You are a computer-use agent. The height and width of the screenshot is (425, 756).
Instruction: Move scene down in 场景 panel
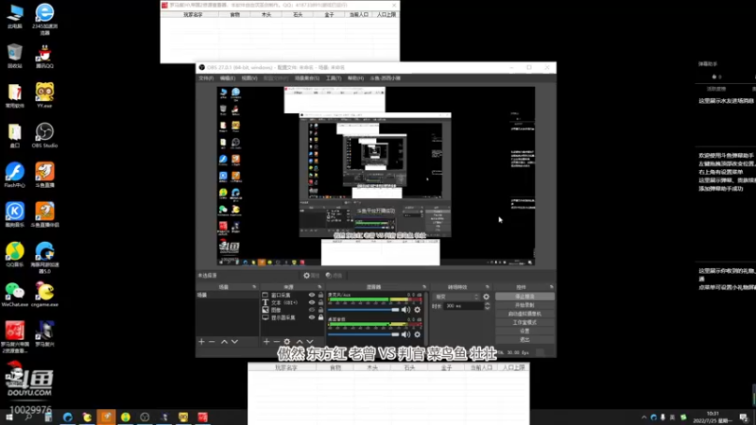pos(234,342)
